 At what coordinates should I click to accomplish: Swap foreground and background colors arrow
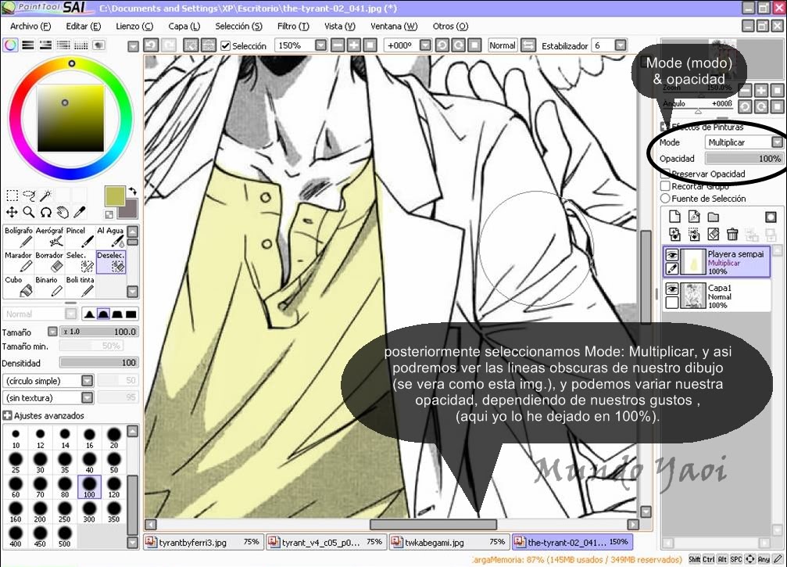132,192
